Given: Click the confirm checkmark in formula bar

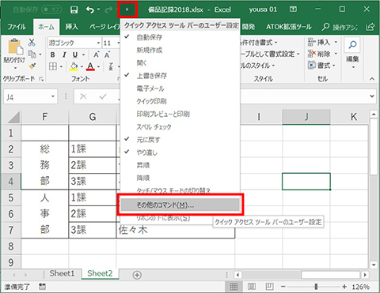Looking at the screenshot, I should pos(103,96).
